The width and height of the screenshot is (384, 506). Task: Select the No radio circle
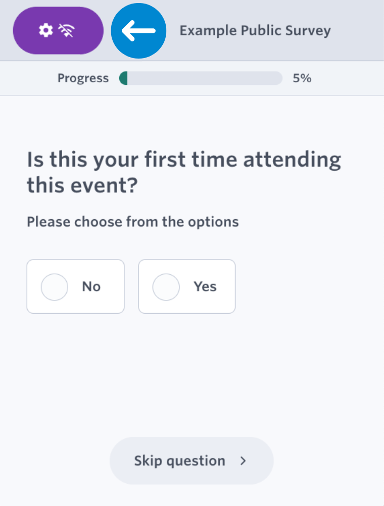pyautogui.click(x=54, y=287)
